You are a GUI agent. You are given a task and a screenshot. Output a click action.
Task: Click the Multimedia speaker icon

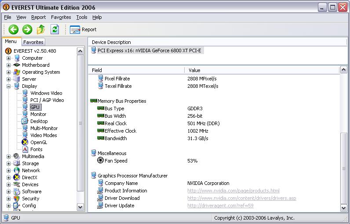pyautogui.click(x=17, y=156)
